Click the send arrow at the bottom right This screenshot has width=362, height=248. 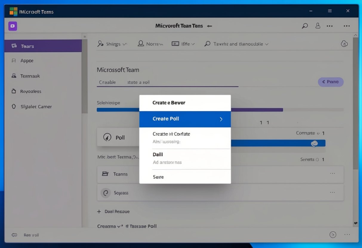[333, 235]
